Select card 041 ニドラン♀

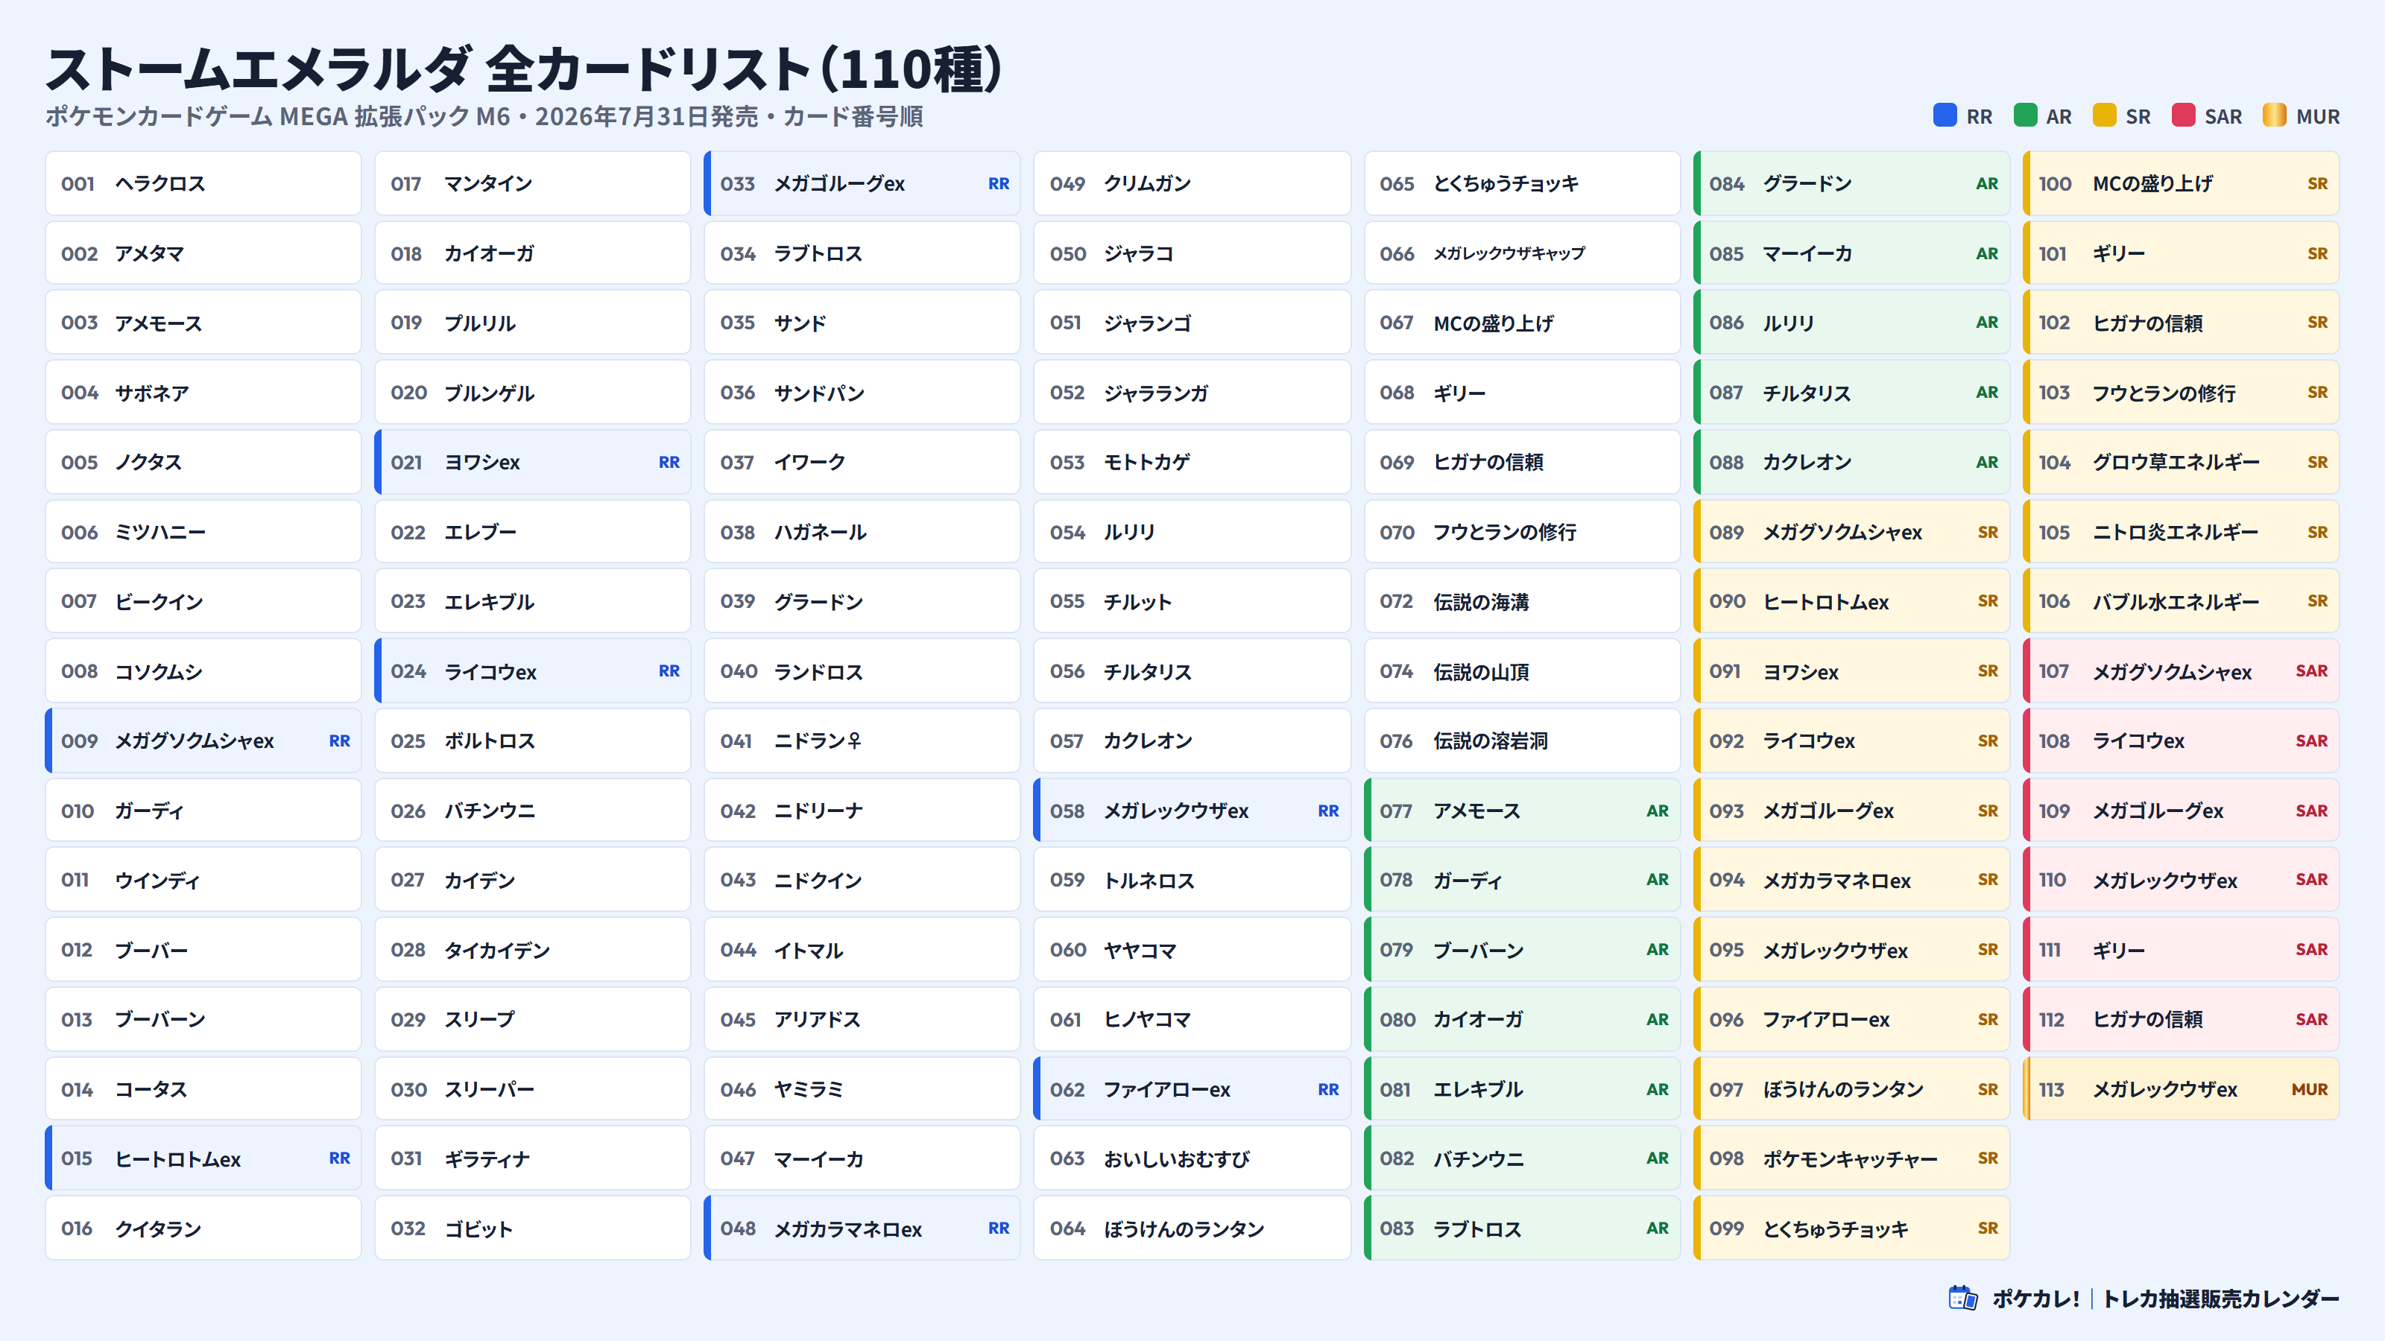click(x=862, y=741)
